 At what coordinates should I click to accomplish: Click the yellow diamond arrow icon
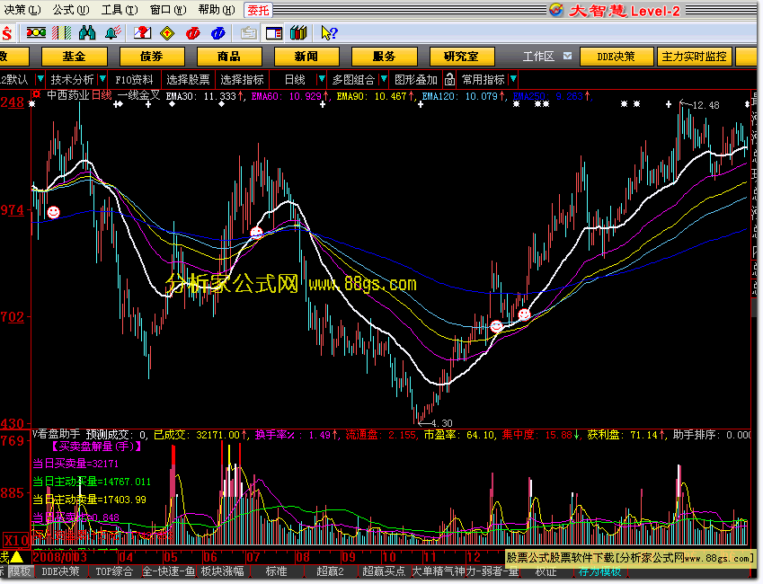[x=167, y=33]
